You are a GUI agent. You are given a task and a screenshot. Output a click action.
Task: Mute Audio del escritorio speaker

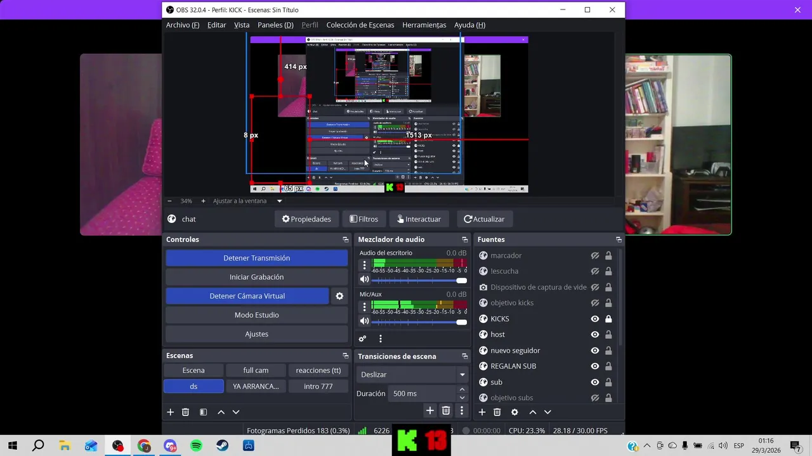pos(364,279)
